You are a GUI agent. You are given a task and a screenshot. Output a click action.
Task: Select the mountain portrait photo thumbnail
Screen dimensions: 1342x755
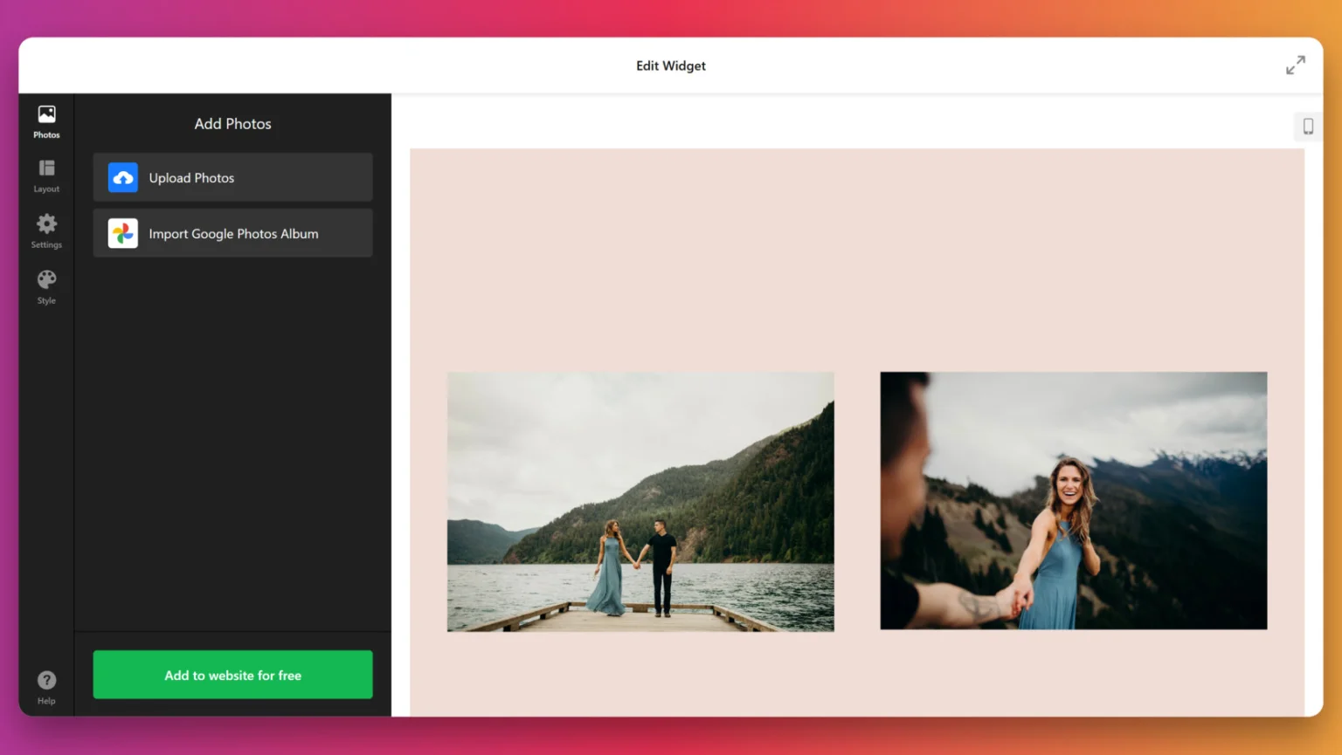point(1073,500)
